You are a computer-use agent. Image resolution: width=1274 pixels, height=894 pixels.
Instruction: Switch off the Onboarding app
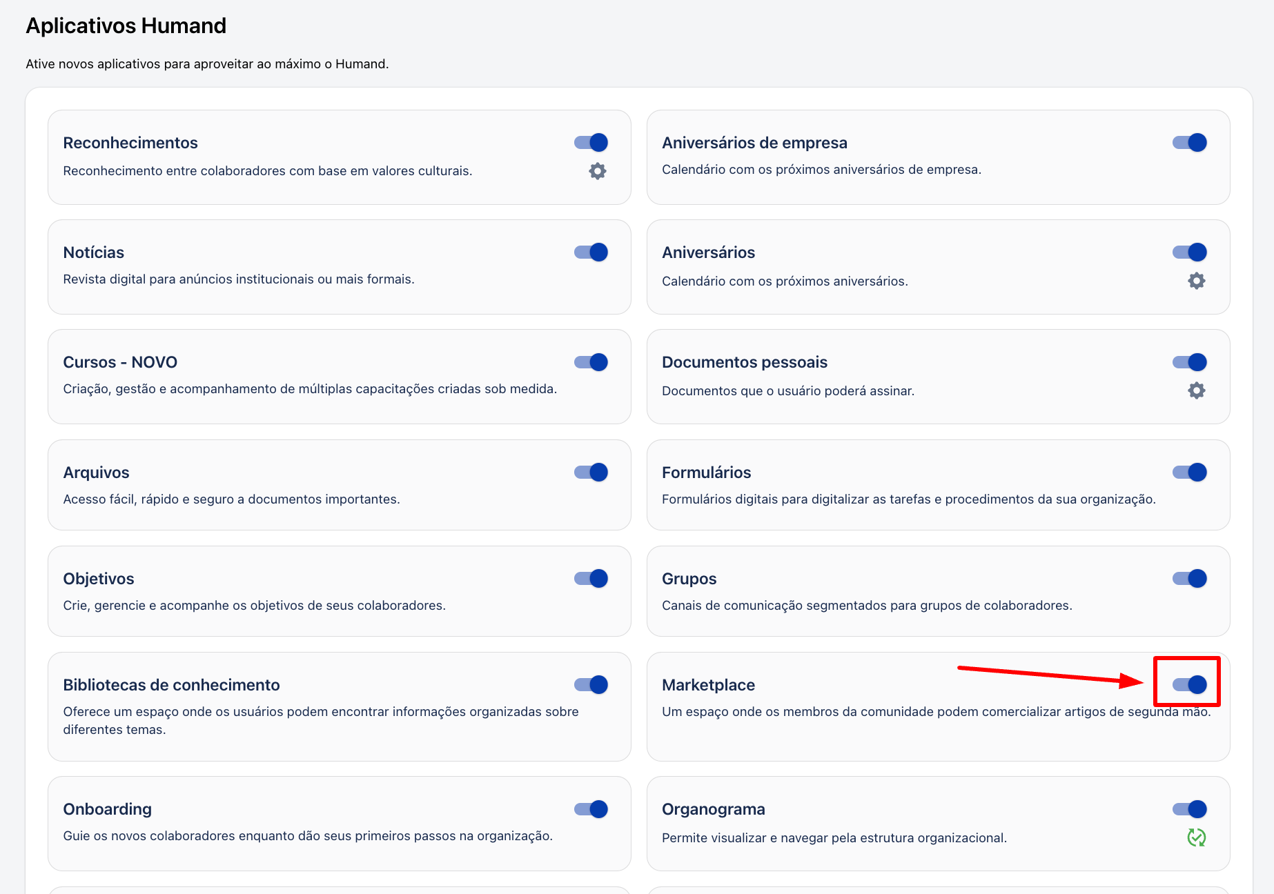coord(591,808)
